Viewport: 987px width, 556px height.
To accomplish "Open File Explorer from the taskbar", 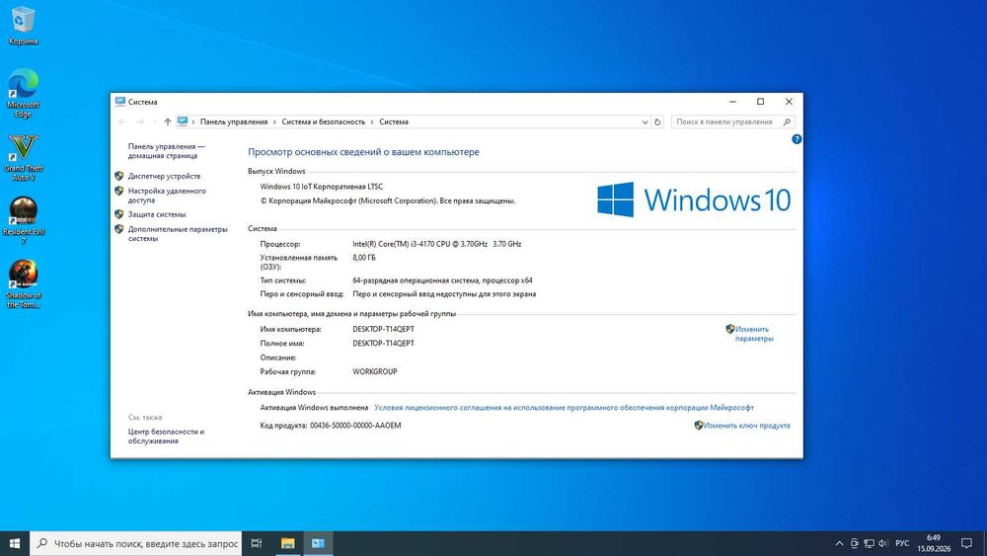I will [x=287, y=543].
